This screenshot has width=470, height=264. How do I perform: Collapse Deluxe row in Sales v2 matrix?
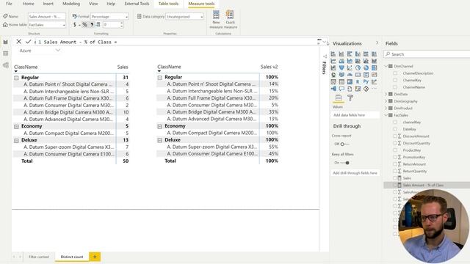(x=160, y=140)
